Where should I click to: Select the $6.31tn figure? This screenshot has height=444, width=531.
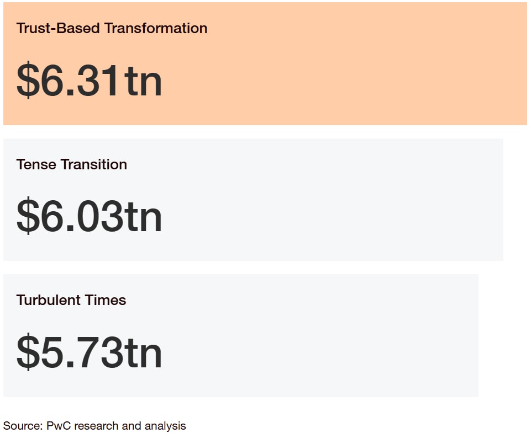[89, 81]
